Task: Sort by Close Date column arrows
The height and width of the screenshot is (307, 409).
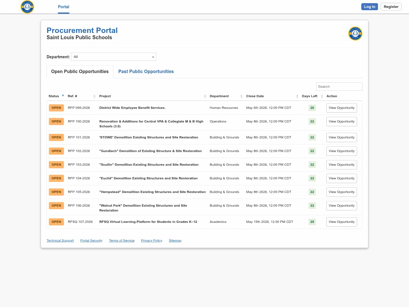Action: pos(297,96)
